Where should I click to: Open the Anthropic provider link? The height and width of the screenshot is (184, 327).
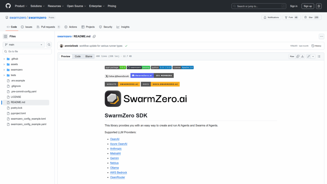(x=116, y=149)
